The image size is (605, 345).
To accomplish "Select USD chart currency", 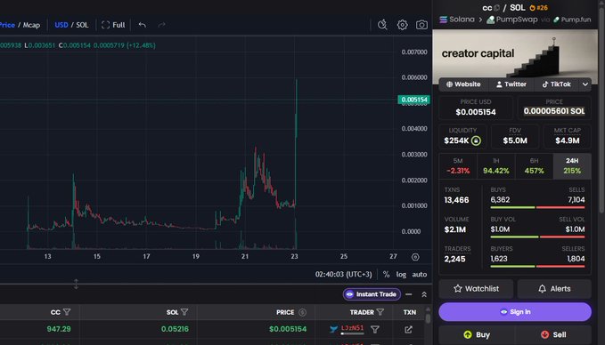I will coord(61,25).
